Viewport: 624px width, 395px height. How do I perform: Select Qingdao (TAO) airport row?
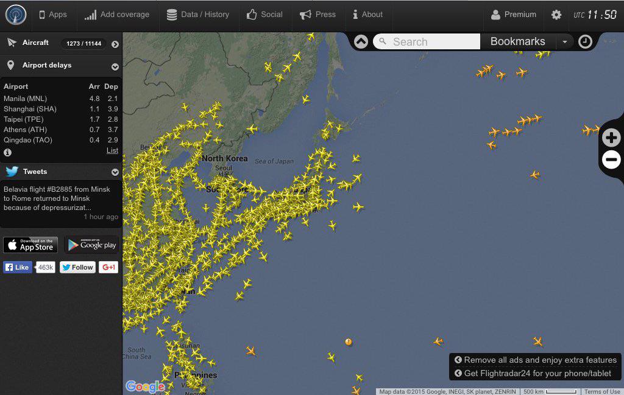coord(60,140)
